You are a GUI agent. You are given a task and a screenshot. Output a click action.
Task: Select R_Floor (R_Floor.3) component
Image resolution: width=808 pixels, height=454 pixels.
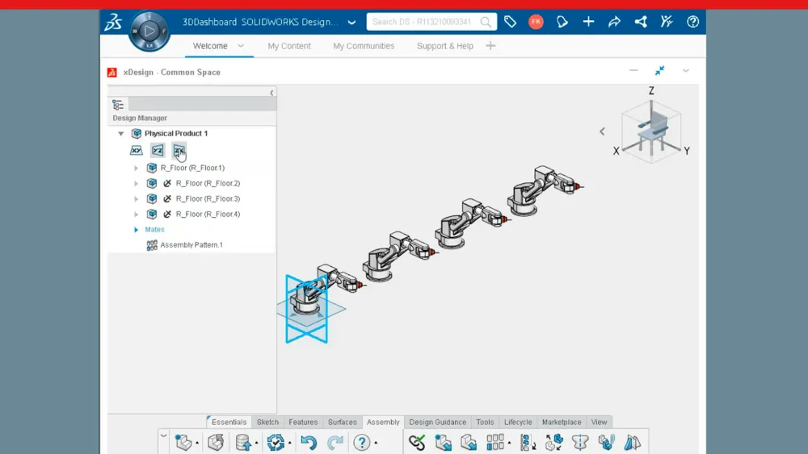tap(208, 198)
